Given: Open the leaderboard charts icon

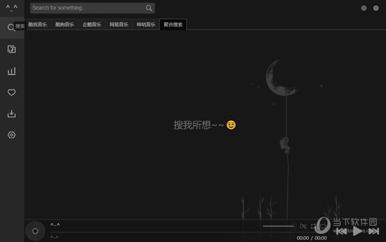Looking at the screenshot, I should 12,71.
